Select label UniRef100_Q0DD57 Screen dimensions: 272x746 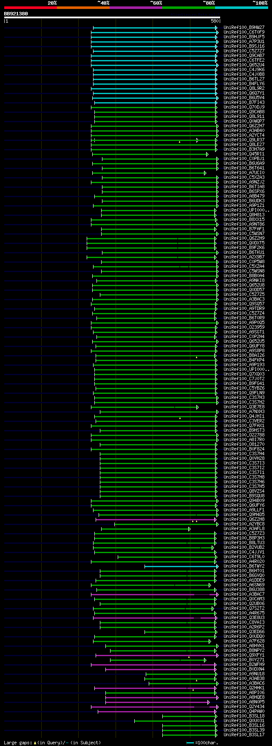(244, 290)
